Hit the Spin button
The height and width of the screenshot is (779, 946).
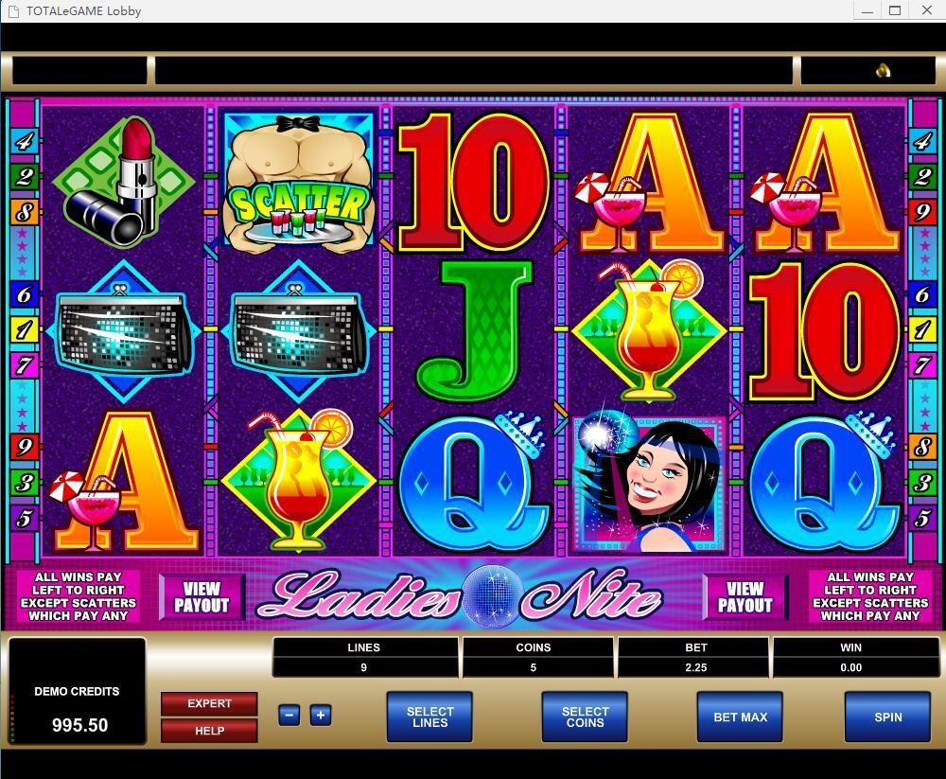pos(887,717)
